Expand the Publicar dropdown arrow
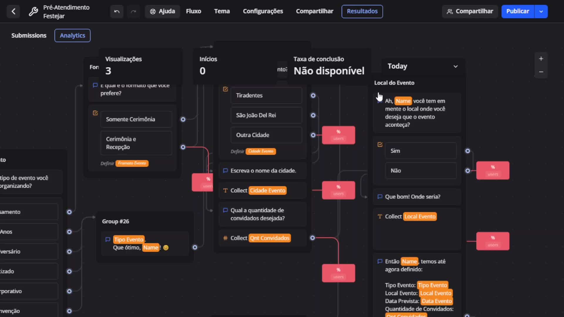Screen dimensions: 564x317 coord(541,11)
